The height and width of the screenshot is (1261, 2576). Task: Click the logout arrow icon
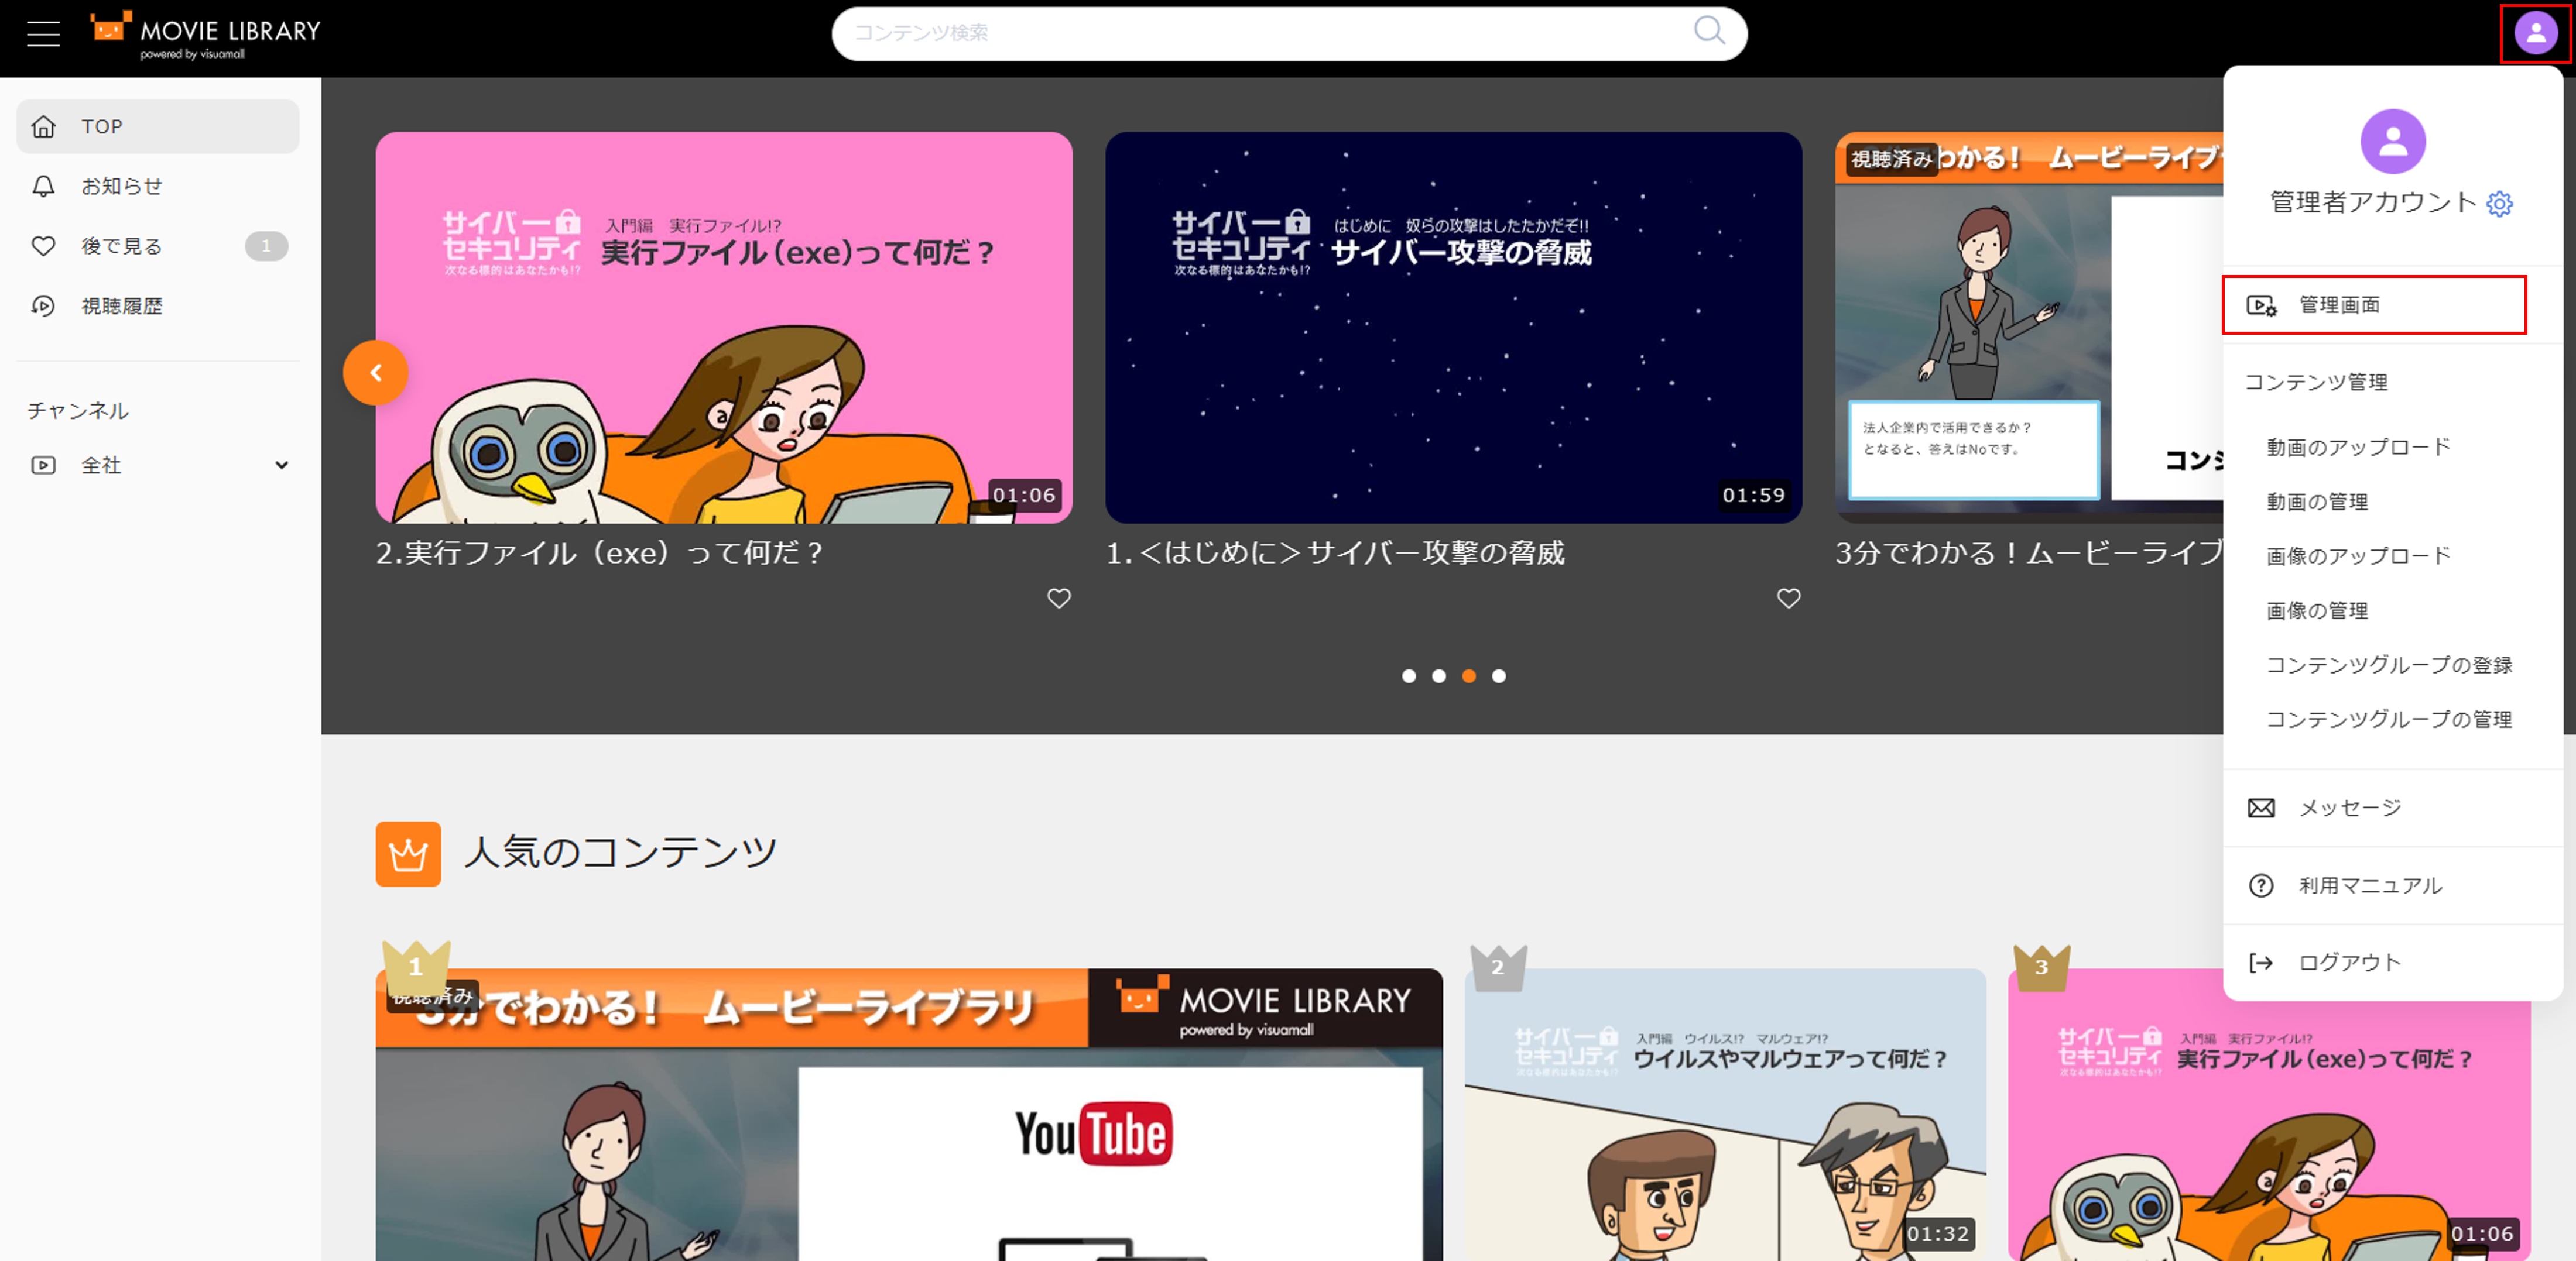click(2261, 962)
